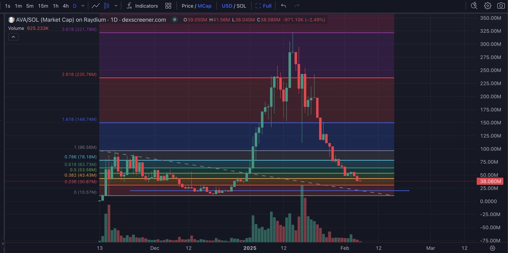Viewport: 508px width, 253px height.
Task: Click the 150.00M price axis label
Action: pos(491,123)
